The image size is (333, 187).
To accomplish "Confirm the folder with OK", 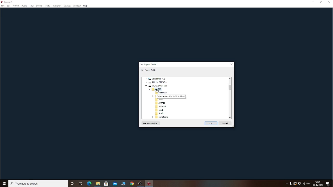I will [x=211, y=123].
